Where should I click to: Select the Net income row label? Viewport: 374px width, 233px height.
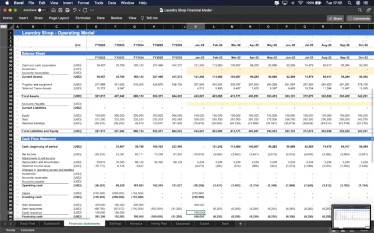click(x=29, y=154)
